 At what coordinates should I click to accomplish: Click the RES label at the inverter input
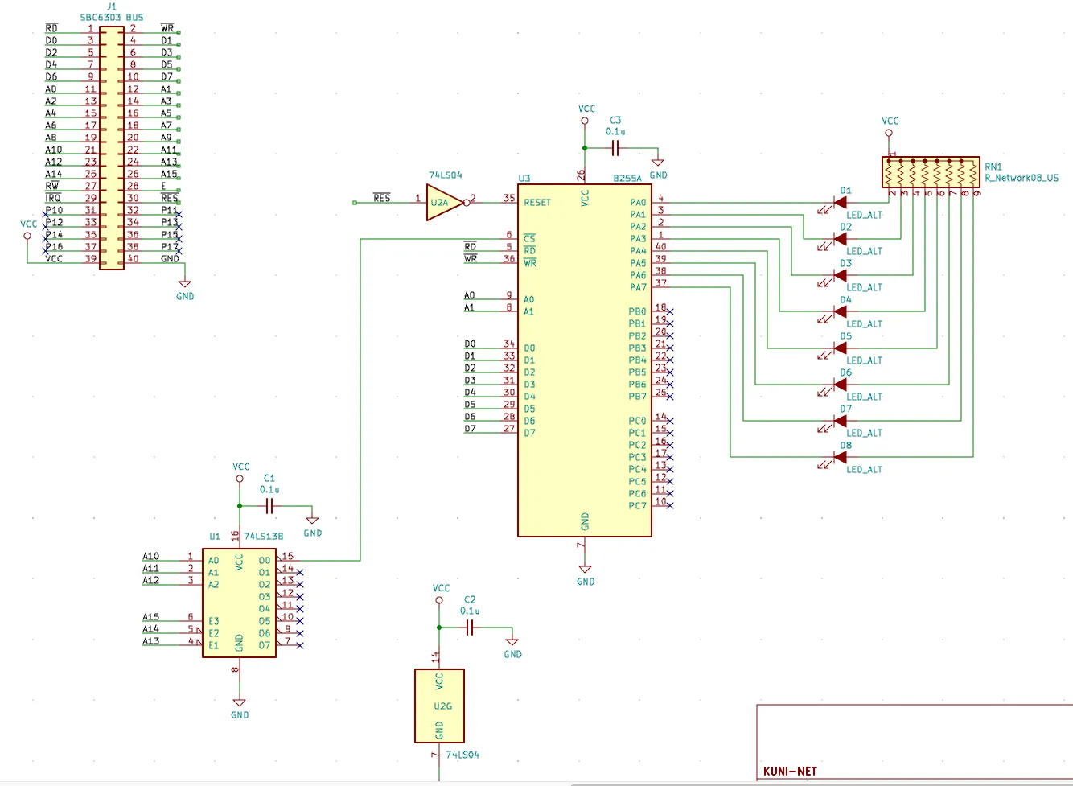(x=382, y=198)
